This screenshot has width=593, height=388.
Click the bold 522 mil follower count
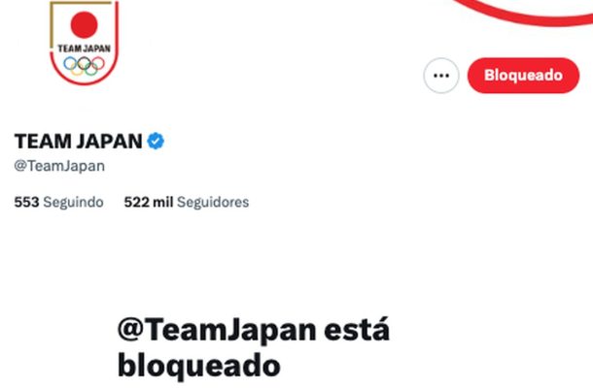tap(149, 203)
